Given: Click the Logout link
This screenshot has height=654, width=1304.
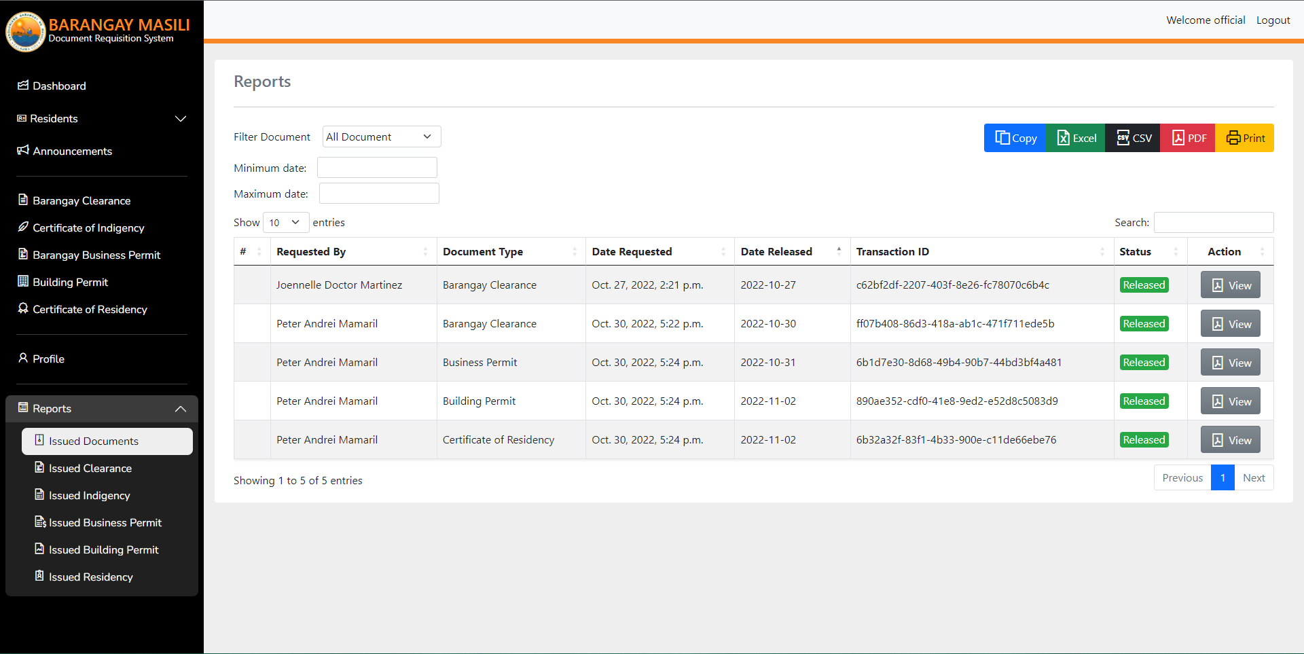Looking at the screenshot, I should click(x=1273, y=20).
